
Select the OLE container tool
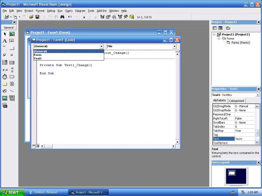pyautogui.click(x=5, y=105)
